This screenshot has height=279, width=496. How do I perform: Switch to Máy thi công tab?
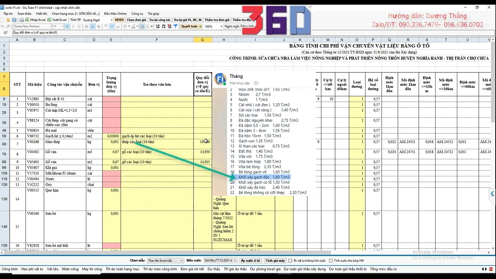tap(92, 269)
